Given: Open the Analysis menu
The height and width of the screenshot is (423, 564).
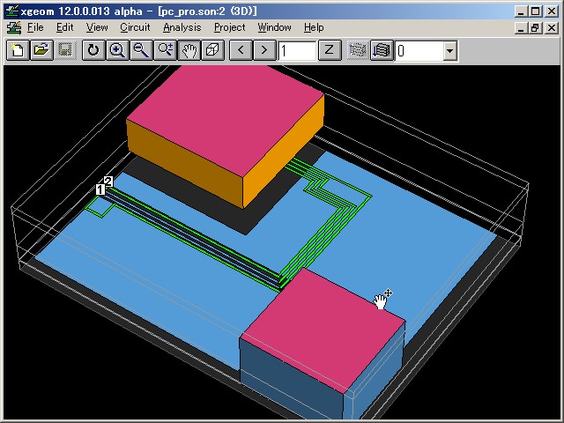Looking at the screenshot, I should (x=182, y=27).
